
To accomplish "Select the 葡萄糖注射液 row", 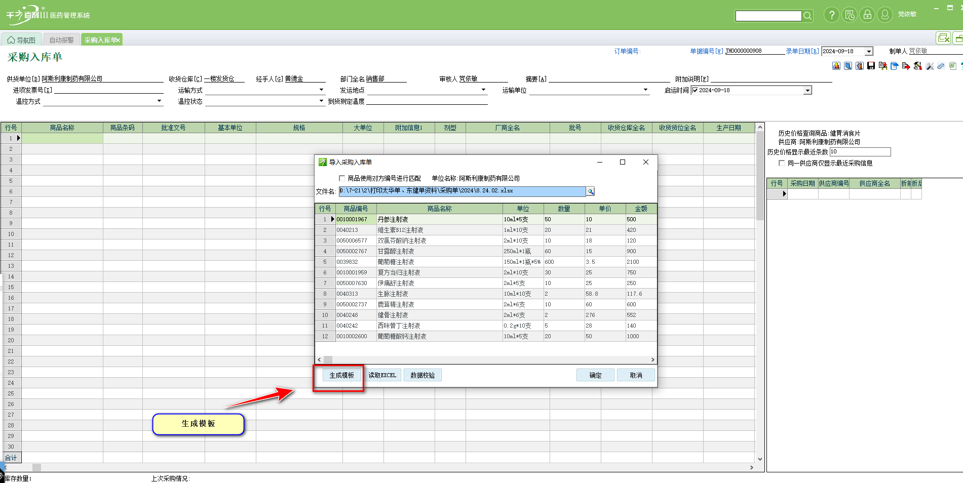I will tap(486, 262).
